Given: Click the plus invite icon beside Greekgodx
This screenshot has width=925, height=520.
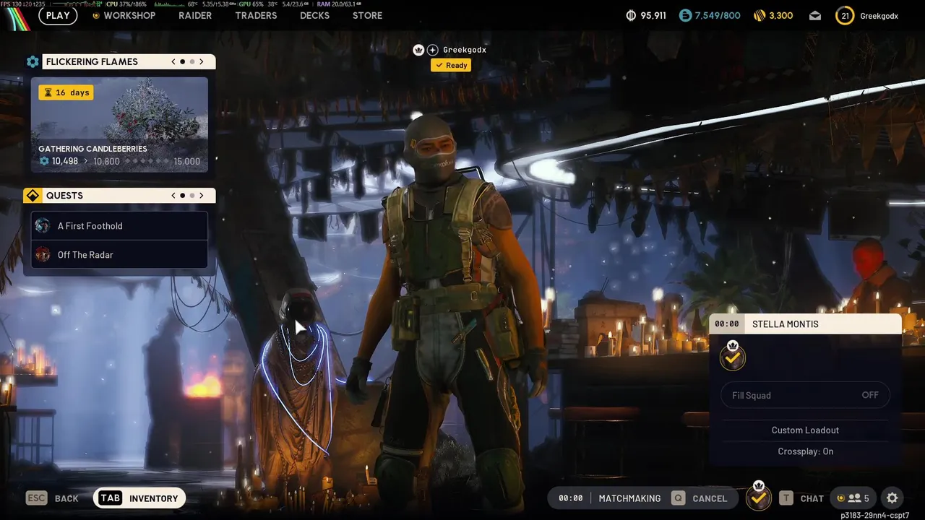Looking at the screenshot, I should pos(432,50).
